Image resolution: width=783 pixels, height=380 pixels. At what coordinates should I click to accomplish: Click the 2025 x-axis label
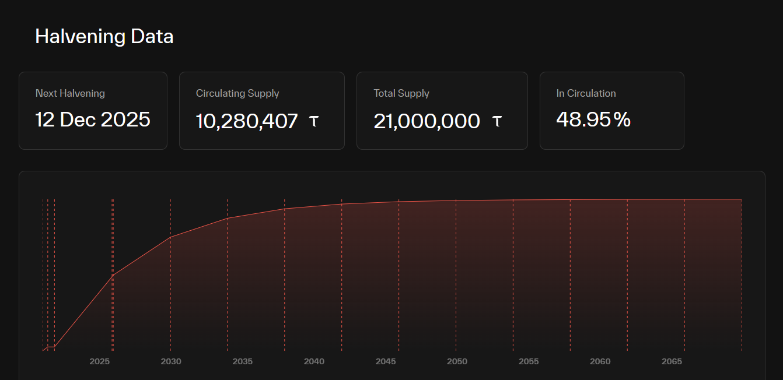coord(100,361)
